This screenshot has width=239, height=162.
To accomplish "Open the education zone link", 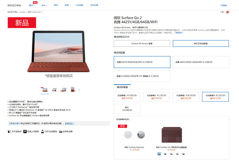I will coord(69,123).
